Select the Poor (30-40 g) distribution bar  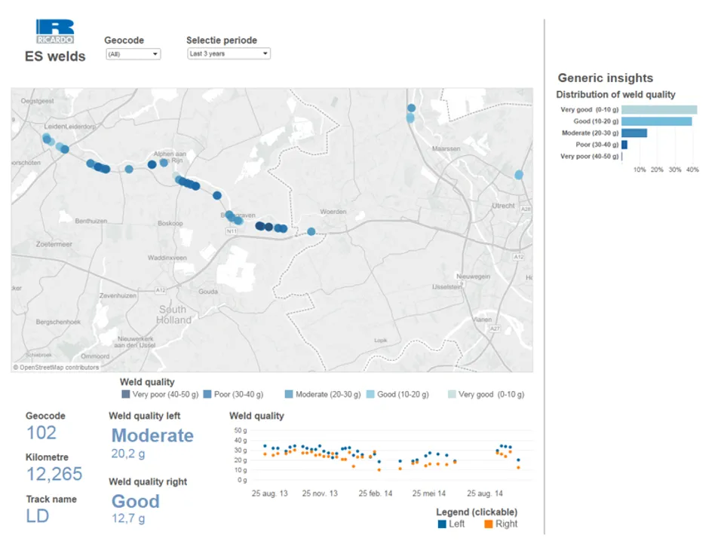tap(624, 145)
